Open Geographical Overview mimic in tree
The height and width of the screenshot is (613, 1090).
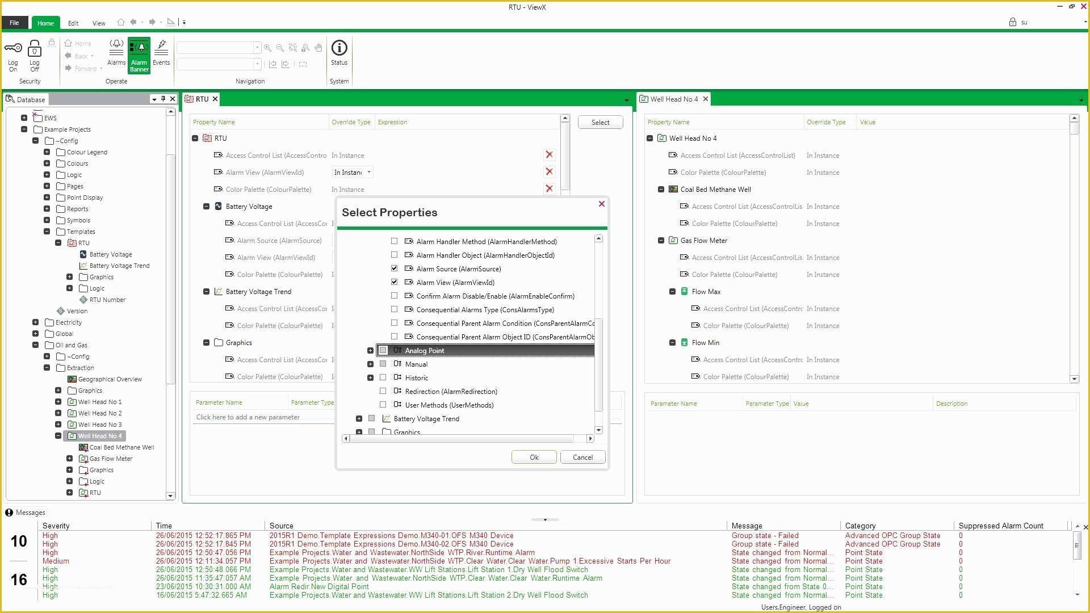click(x=105, y=379)
